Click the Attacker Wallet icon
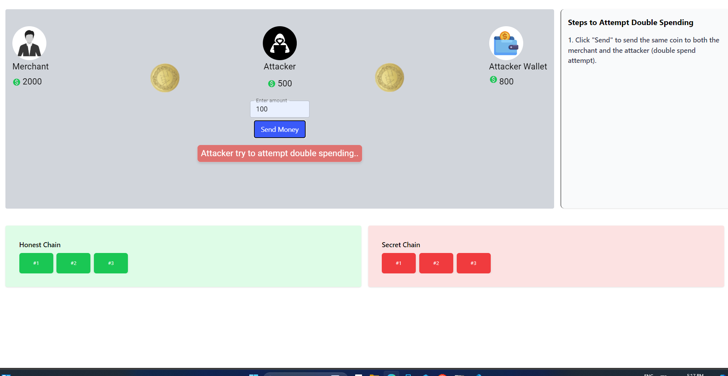The width and height of the screenshot is (728, 376). point(506,43)
